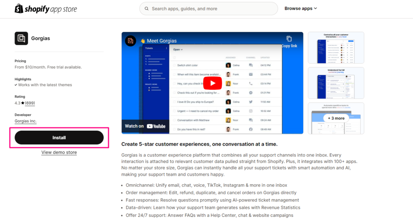Click the Copy link icon on video
Image resolution: width=413 pixels, height=224 pixels.
(x=289, y=39)
